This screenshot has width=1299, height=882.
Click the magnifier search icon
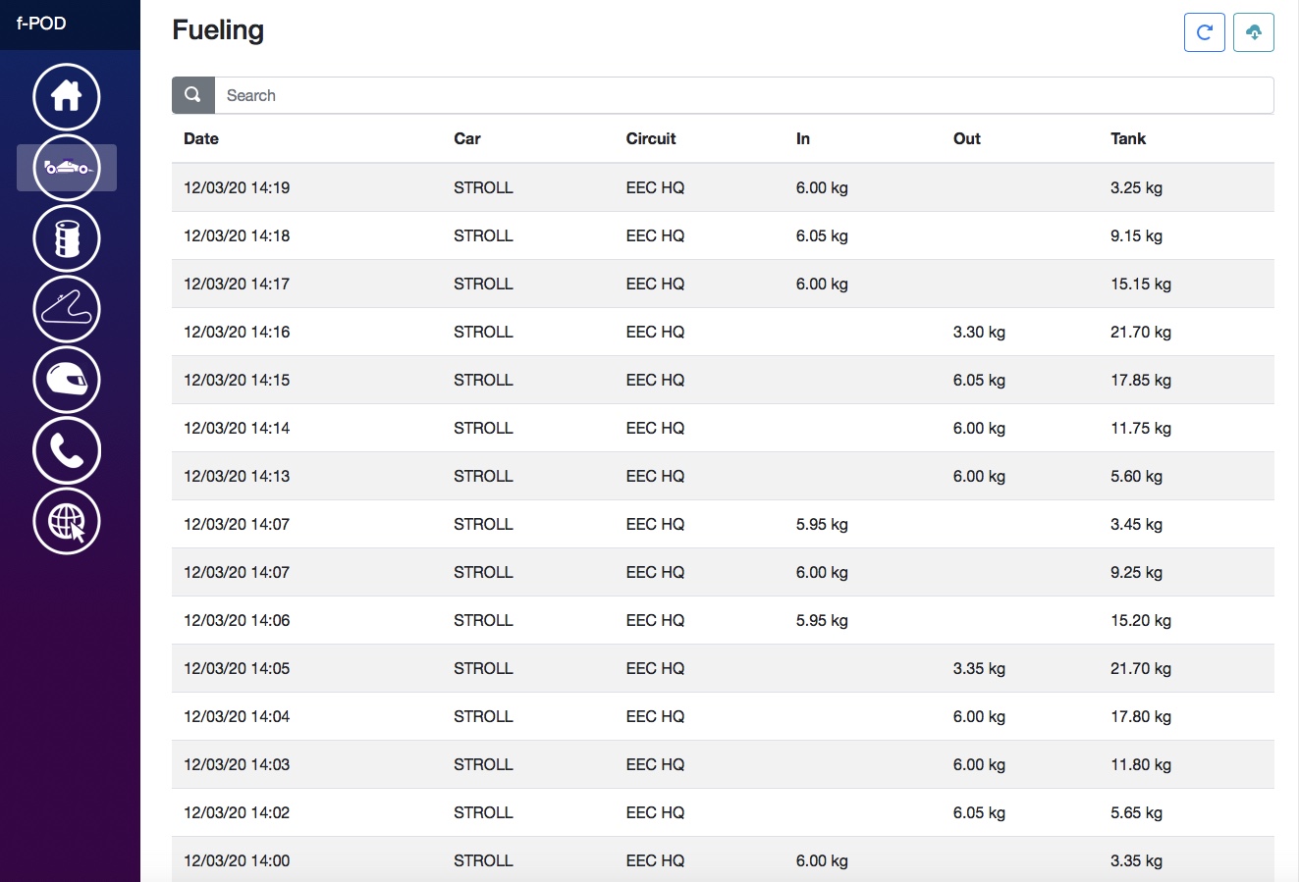(193, 95)
